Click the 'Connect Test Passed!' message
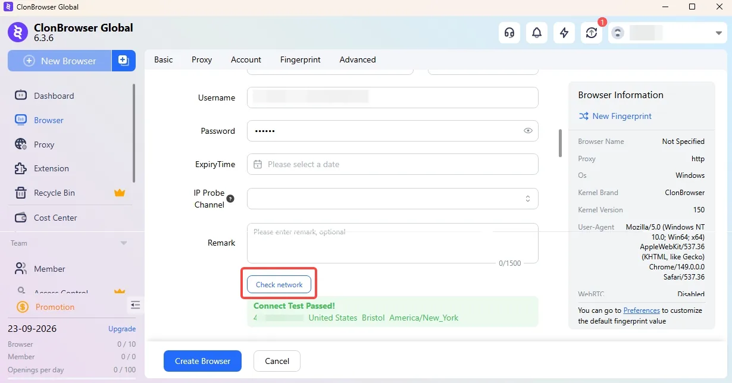The image size is (732, 383). [x=294, y=306]
